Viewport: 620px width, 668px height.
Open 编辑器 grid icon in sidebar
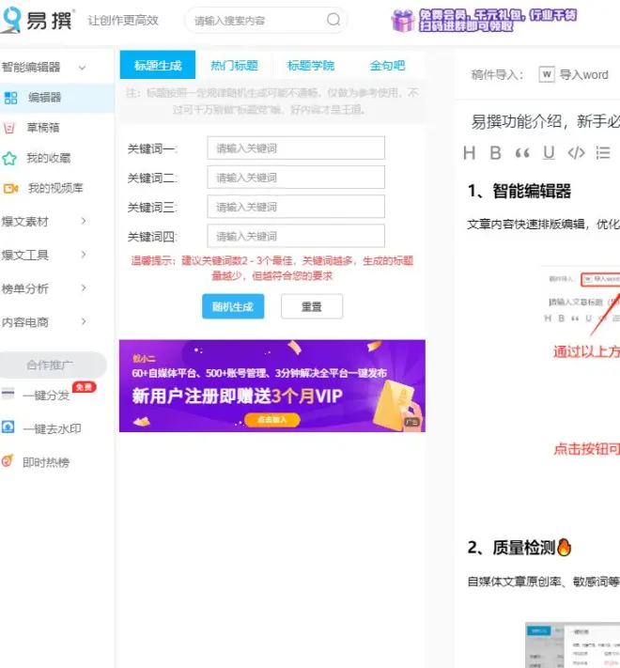pyautogui.click(x=10, y=98)
